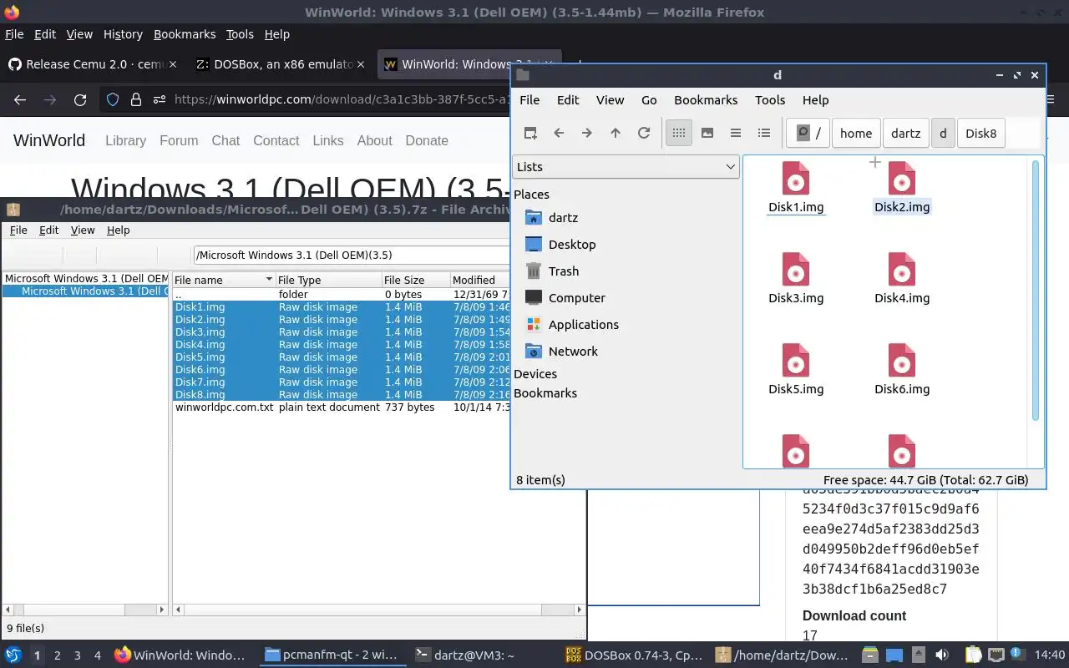Image resolution: width=1069 pixels, height=668 pixels.
Task: Select Disk4.img file icon
Action: [902, 270]
